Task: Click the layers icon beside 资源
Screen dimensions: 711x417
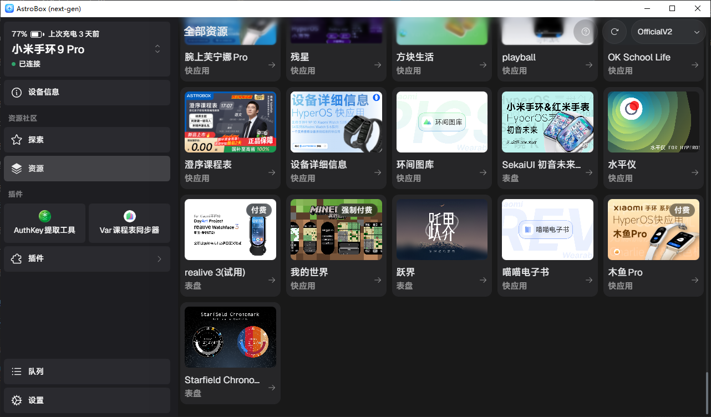Action: (17, 169)
